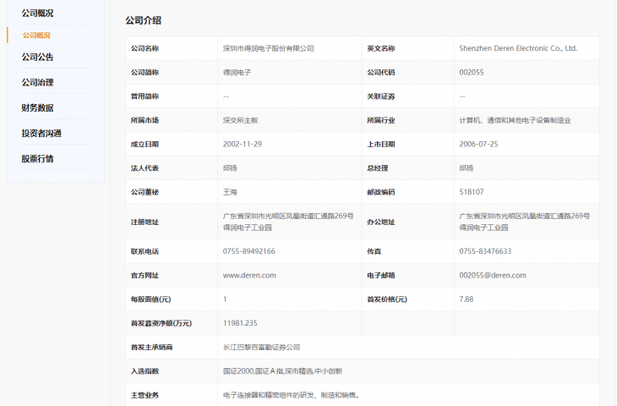The width and height of the screenshot is (617, 406).
Task: Click the company name 深圳市得润电子股份有限公司
Action: coord(269,48)
